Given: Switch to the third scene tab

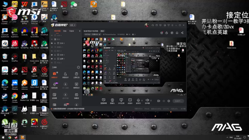Looking at the screenshot, I should coord(72,31).
